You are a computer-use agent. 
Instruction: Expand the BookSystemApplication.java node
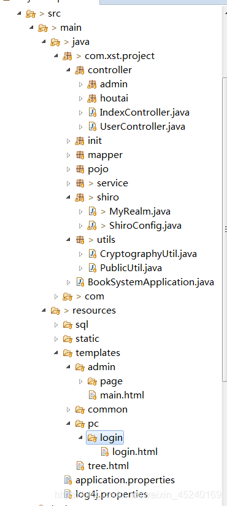[68, 282]
